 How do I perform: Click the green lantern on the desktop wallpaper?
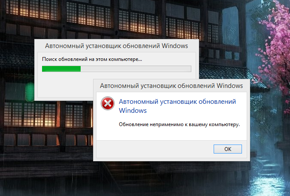tap(30, 92)
